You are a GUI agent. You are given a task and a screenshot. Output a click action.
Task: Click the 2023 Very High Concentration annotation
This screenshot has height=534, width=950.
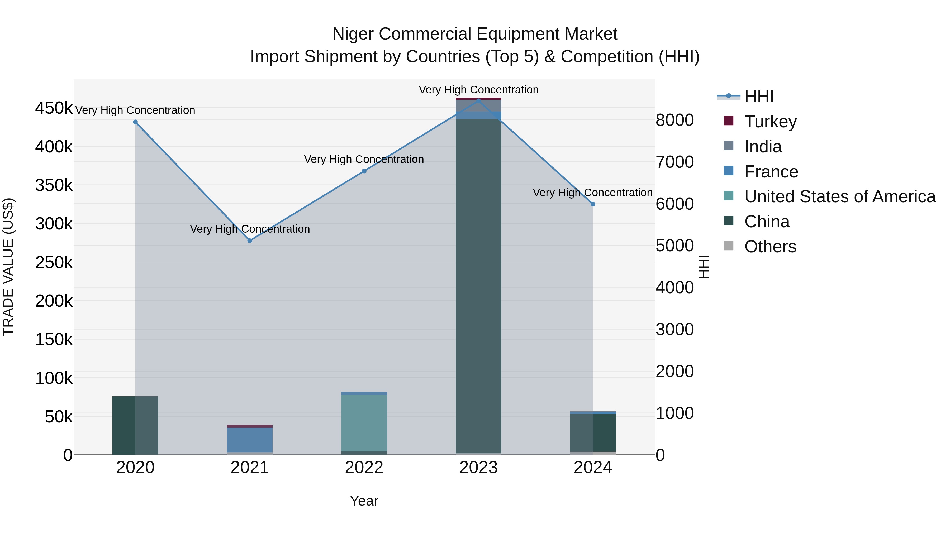point(479,90)
